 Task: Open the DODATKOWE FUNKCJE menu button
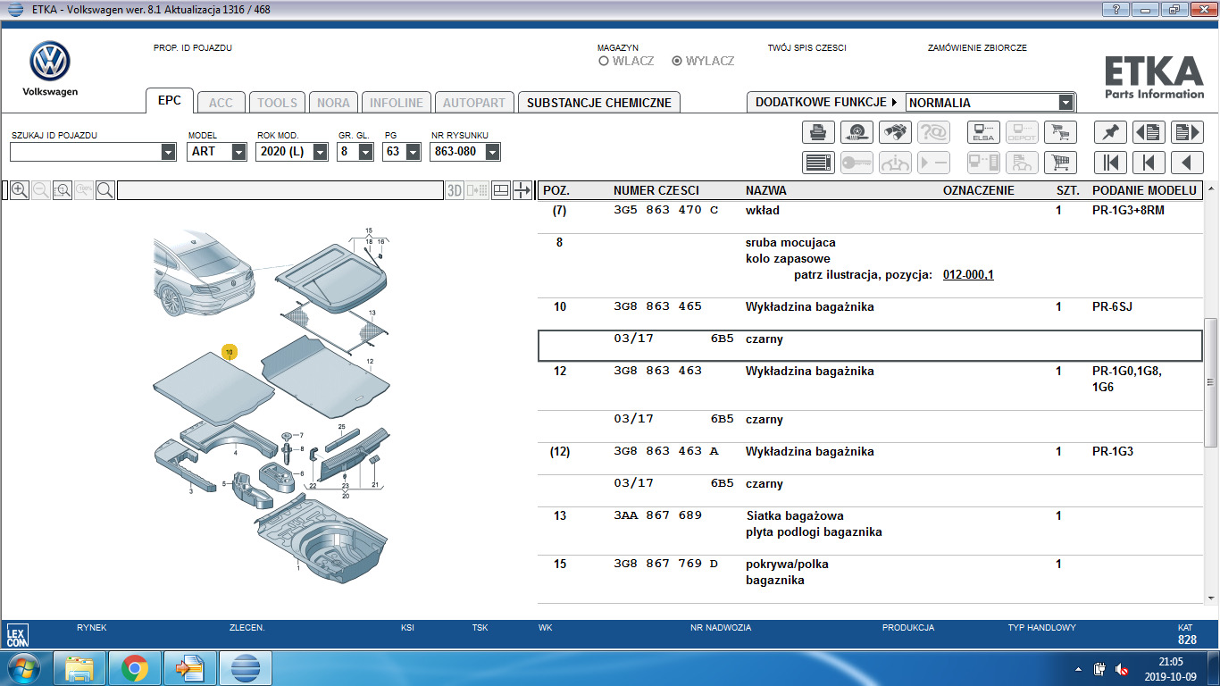[826, 103]
